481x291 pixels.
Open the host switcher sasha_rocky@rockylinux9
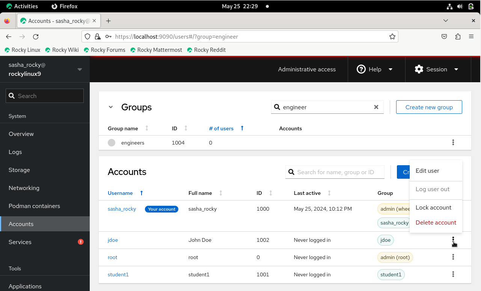pos(45,69)
